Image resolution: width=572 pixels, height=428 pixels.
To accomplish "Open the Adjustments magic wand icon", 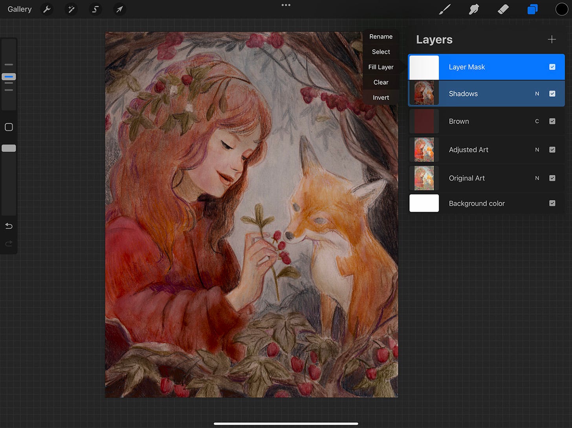I will (x=71, y=9).
